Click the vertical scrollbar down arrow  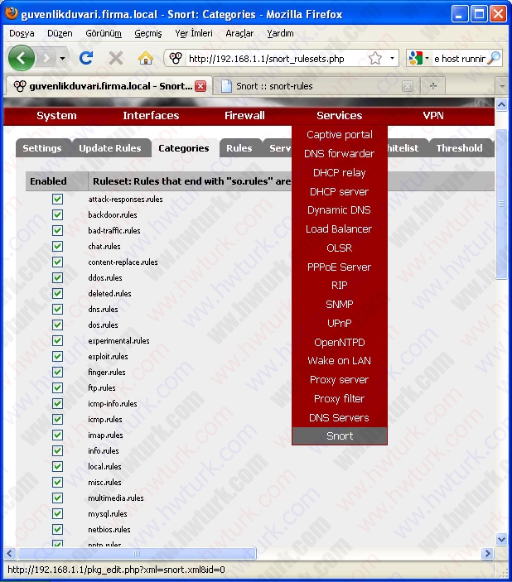point(501,539)
